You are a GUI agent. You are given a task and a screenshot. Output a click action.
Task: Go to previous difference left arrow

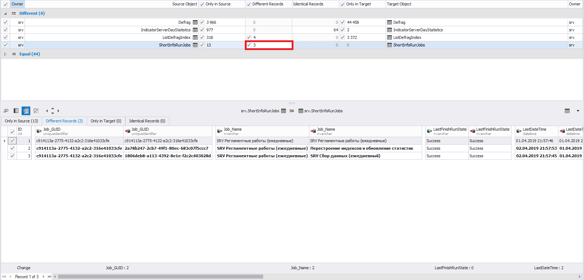(x=47, y=111)
